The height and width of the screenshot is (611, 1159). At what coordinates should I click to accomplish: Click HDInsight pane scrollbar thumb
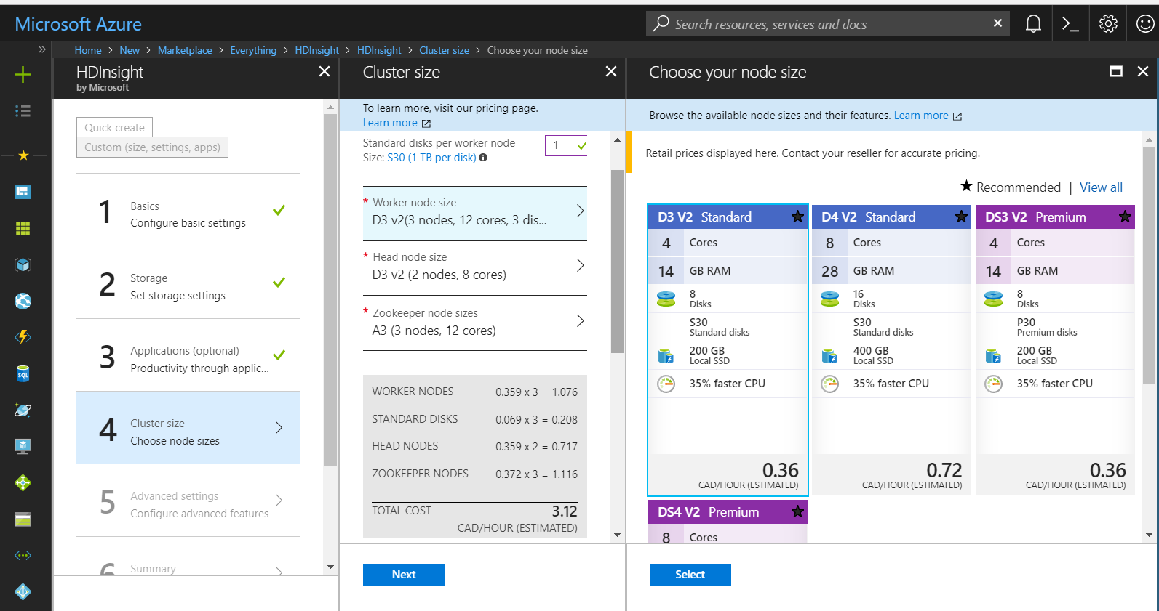coord(330,289)
